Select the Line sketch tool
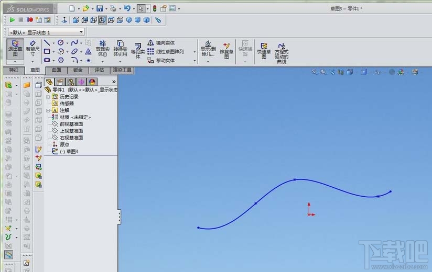Screen dimensions: 432x272 47,43
